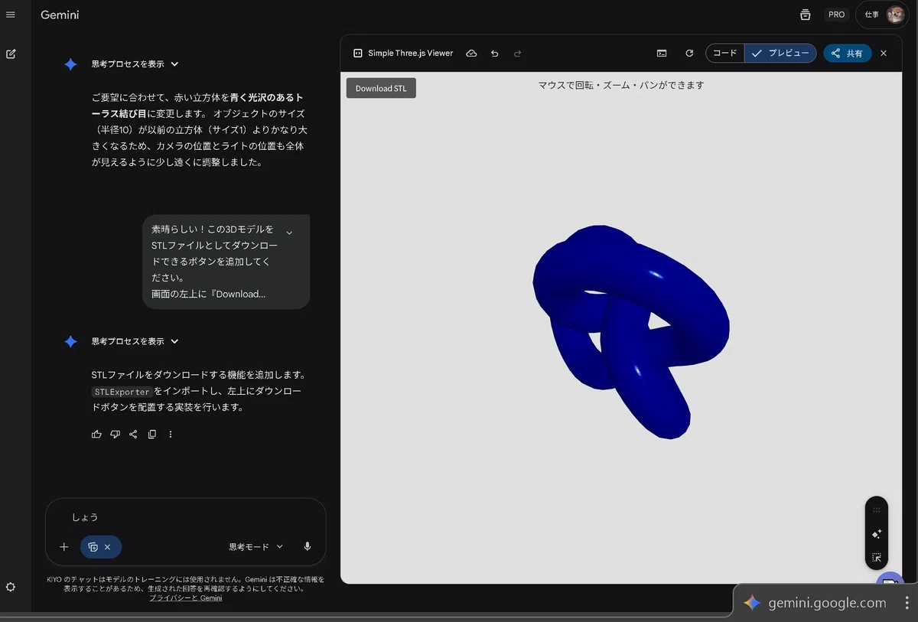
Task: Switch to the プレビュー tab
Action: (780, 54)
